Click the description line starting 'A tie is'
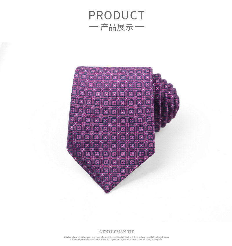Image resolution: width=232 pixels, height=246 pixels. click(117, 237)
